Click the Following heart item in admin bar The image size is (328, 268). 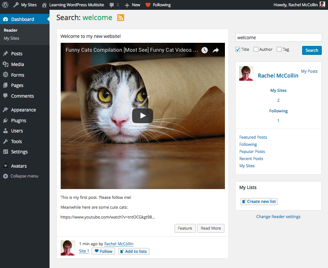point(158,5)
